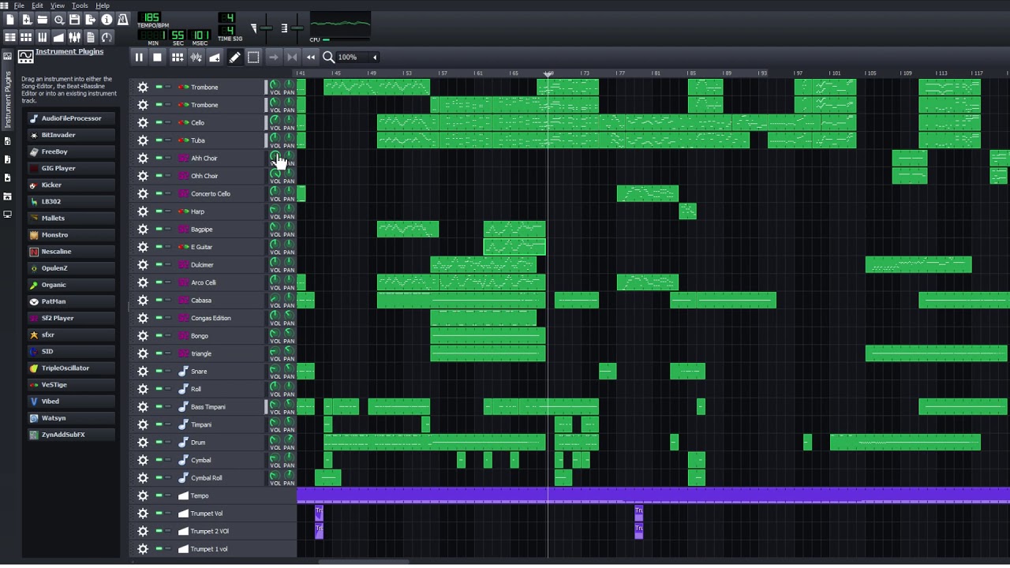The image size is (1010, 568).
Task: Click the magnifier zoom icon
Action: [328, 57]
